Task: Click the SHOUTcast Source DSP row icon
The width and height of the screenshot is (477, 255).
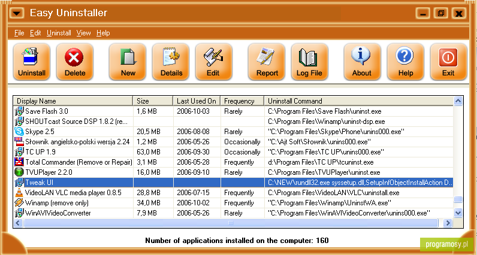Action: 19,122
